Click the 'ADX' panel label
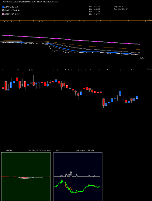This screenshot has width=152, height=201. click(x=57, y=150)
